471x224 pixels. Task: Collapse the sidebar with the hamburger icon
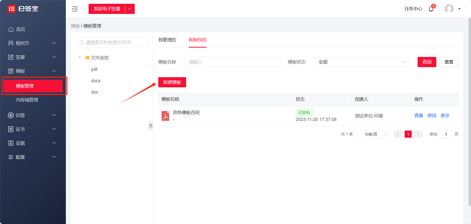point(75,9)
